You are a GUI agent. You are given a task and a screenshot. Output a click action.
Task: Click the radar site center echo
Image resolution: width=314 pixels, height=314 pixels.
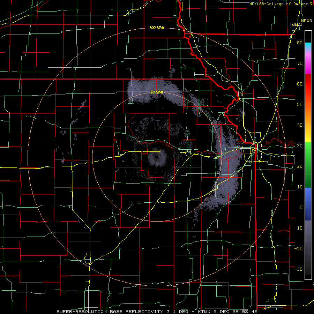click(157, 157)
